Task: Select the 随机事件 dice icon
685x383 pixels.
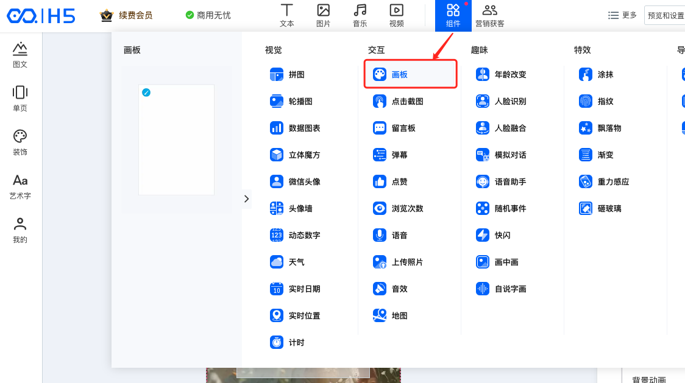Action: (x=483, y=208)
